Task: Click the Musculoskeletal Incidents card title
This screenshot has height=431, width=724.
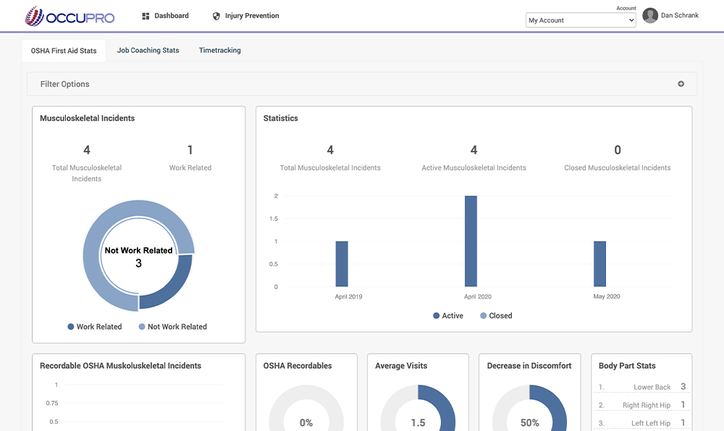Action: 88,118
